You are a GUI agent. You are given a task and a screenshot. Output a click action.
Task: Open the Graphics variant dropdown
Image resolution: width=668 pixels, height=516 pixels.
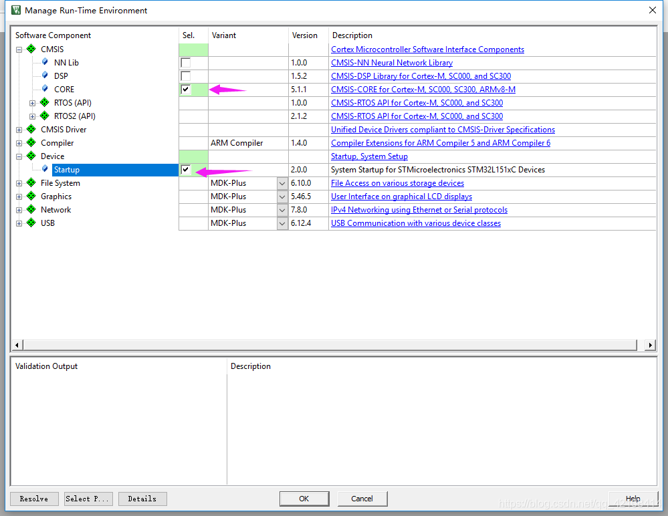tap(282, 197)
